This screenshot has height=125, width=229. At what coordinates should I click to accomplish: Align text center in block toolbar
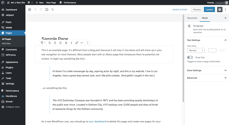pyautogui.click(x=55, y=43)
